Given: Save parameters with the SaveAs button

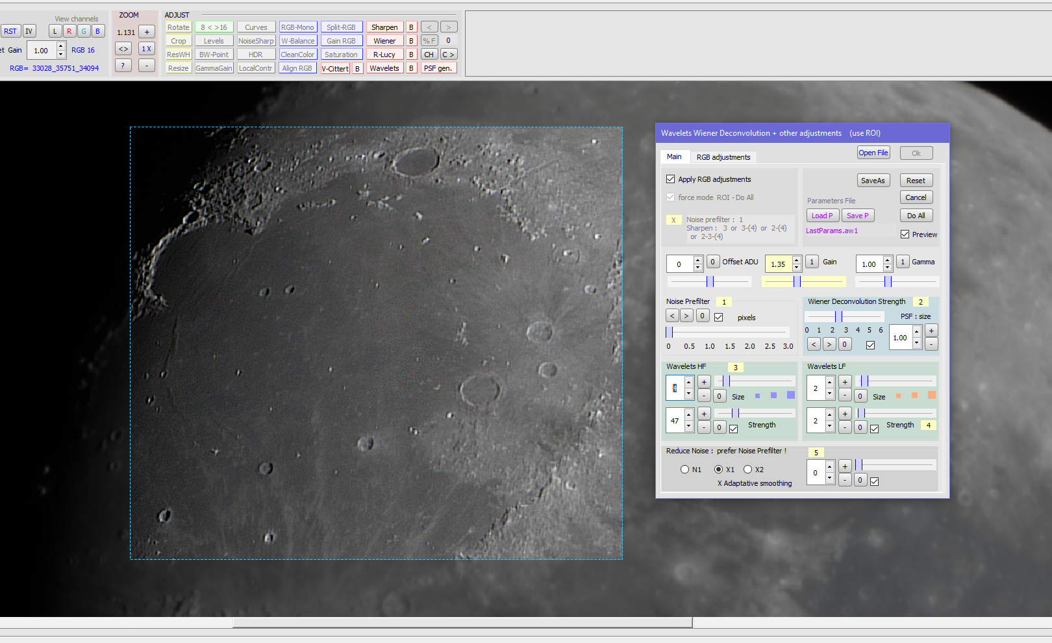Looking at the screenshot, I should 873,180.
